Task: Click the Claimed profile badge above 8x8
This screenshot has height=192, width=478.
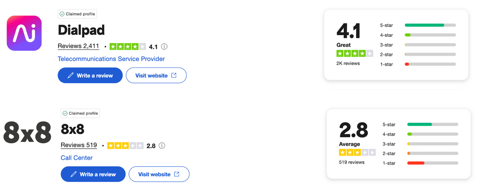Action: pyautogui.click(x=80, y=113)
